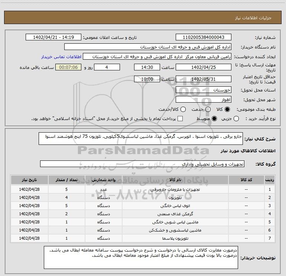Viewport: 286px width, 276px height.
Task: Toggle the اسناد خزانه اسلامی payment checkbox
Action: tap(180, 119)
